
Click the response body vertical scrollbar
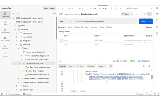(x=151, y=77)
